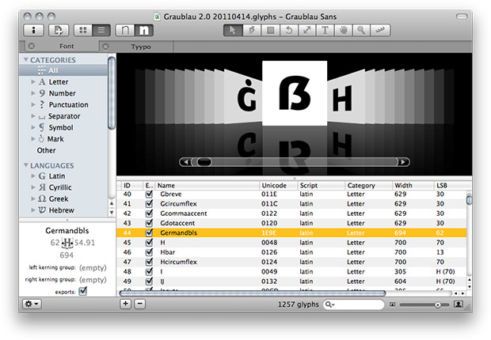Select the Scale tool
The width and height of the screenshot is (491, 340).
(x=306, y=30)
